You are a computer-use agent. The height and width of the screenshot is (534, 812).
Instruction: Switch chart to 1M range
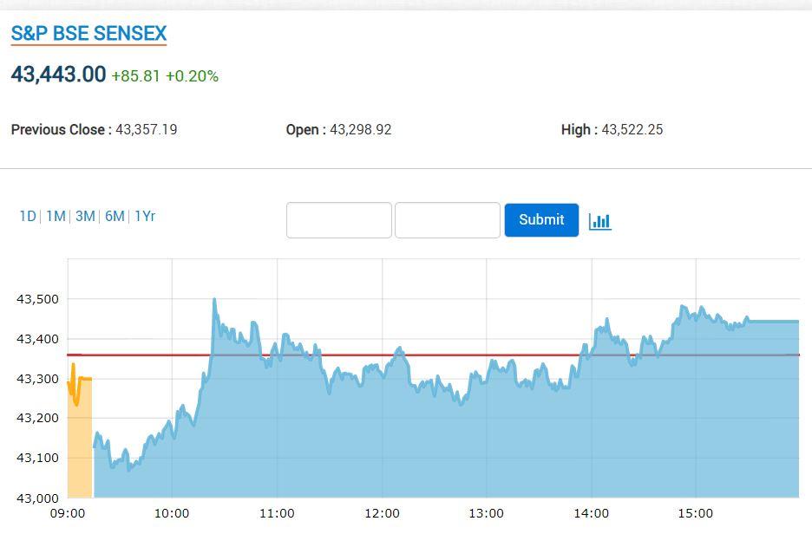coord(56,216)
